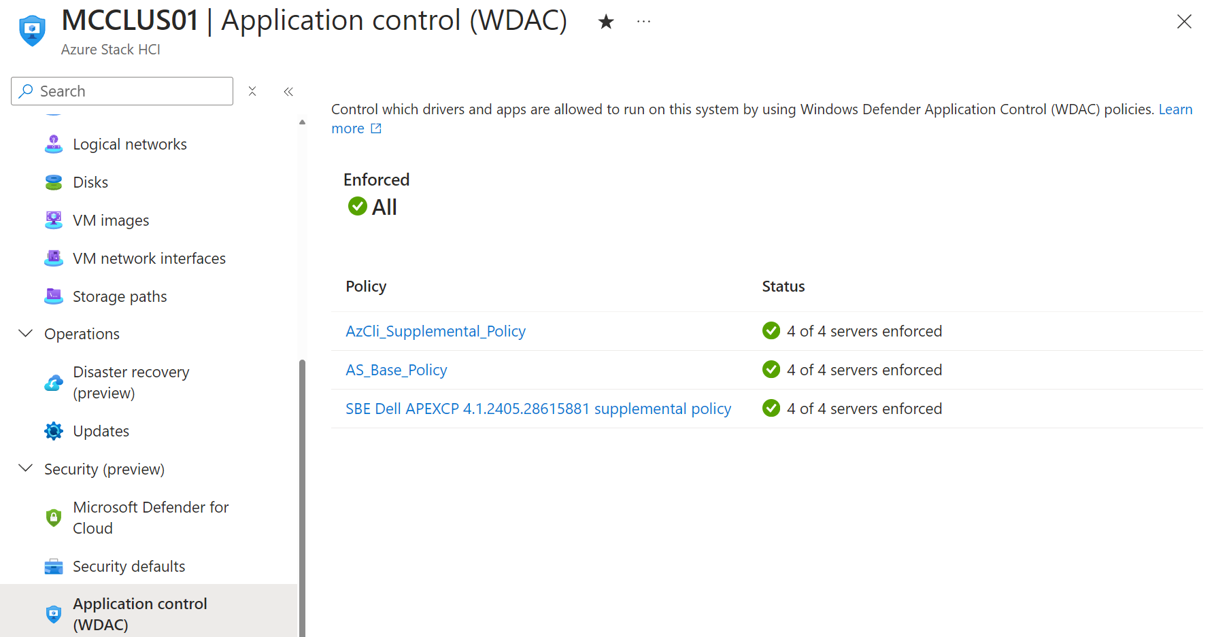The height and width of the screenshot is (637, 1214).
Task: Click the Azure Stack HCI shield icon
Action: click(33, 29)
